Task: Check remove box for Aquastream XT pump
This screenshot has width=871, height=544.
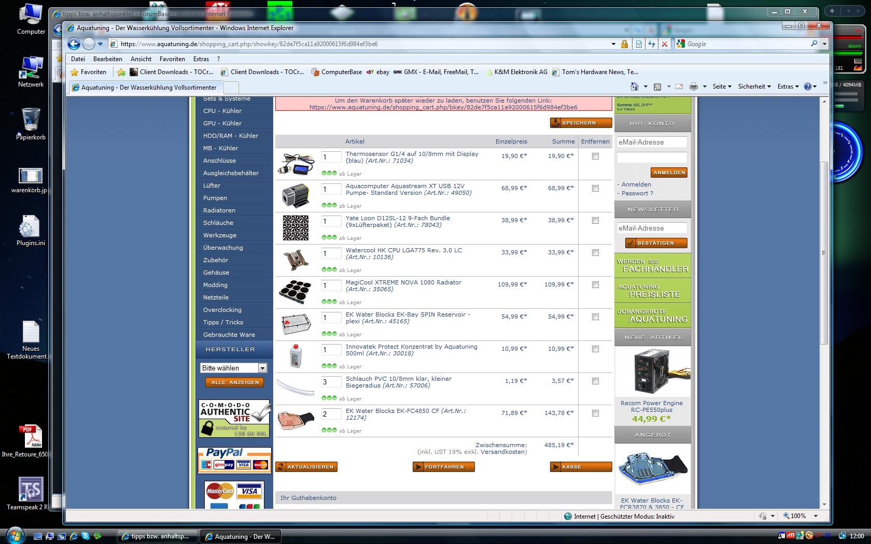Action: tap(595, 188)
